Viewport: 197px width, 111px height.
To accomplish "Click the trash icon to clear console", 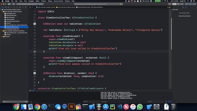I will coord(166,101).
